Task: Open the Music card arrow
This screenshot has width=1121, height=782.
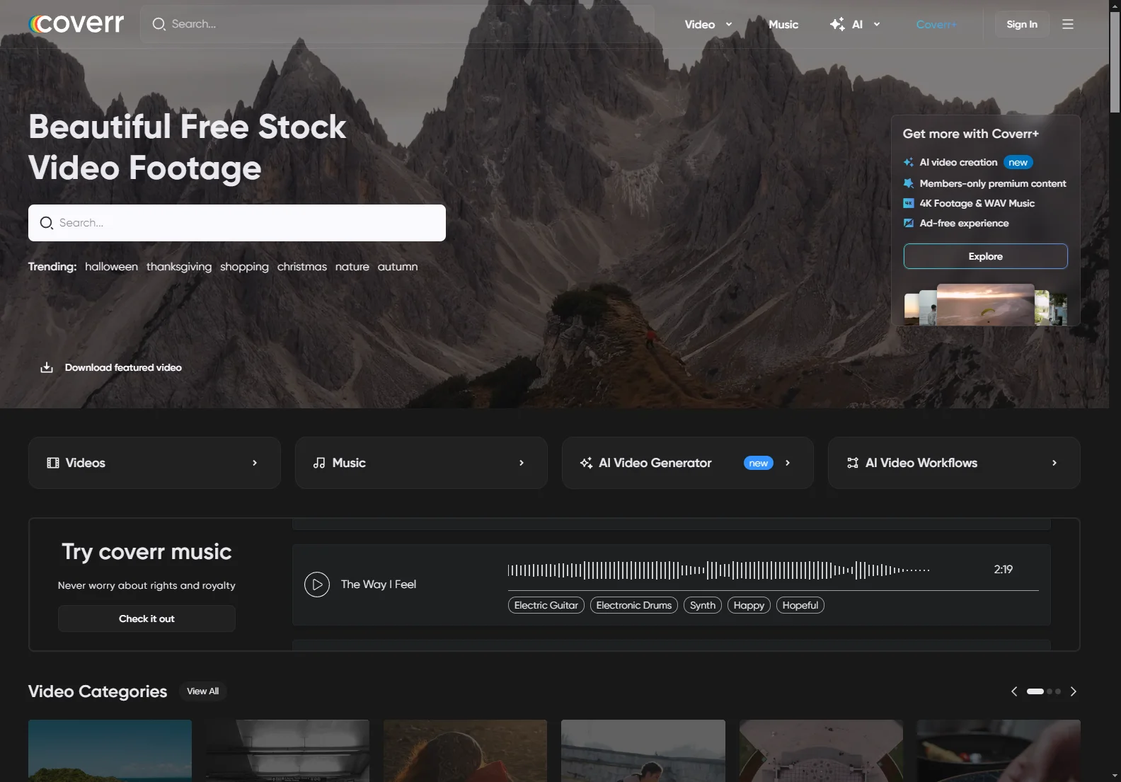Action: [522, 463]
